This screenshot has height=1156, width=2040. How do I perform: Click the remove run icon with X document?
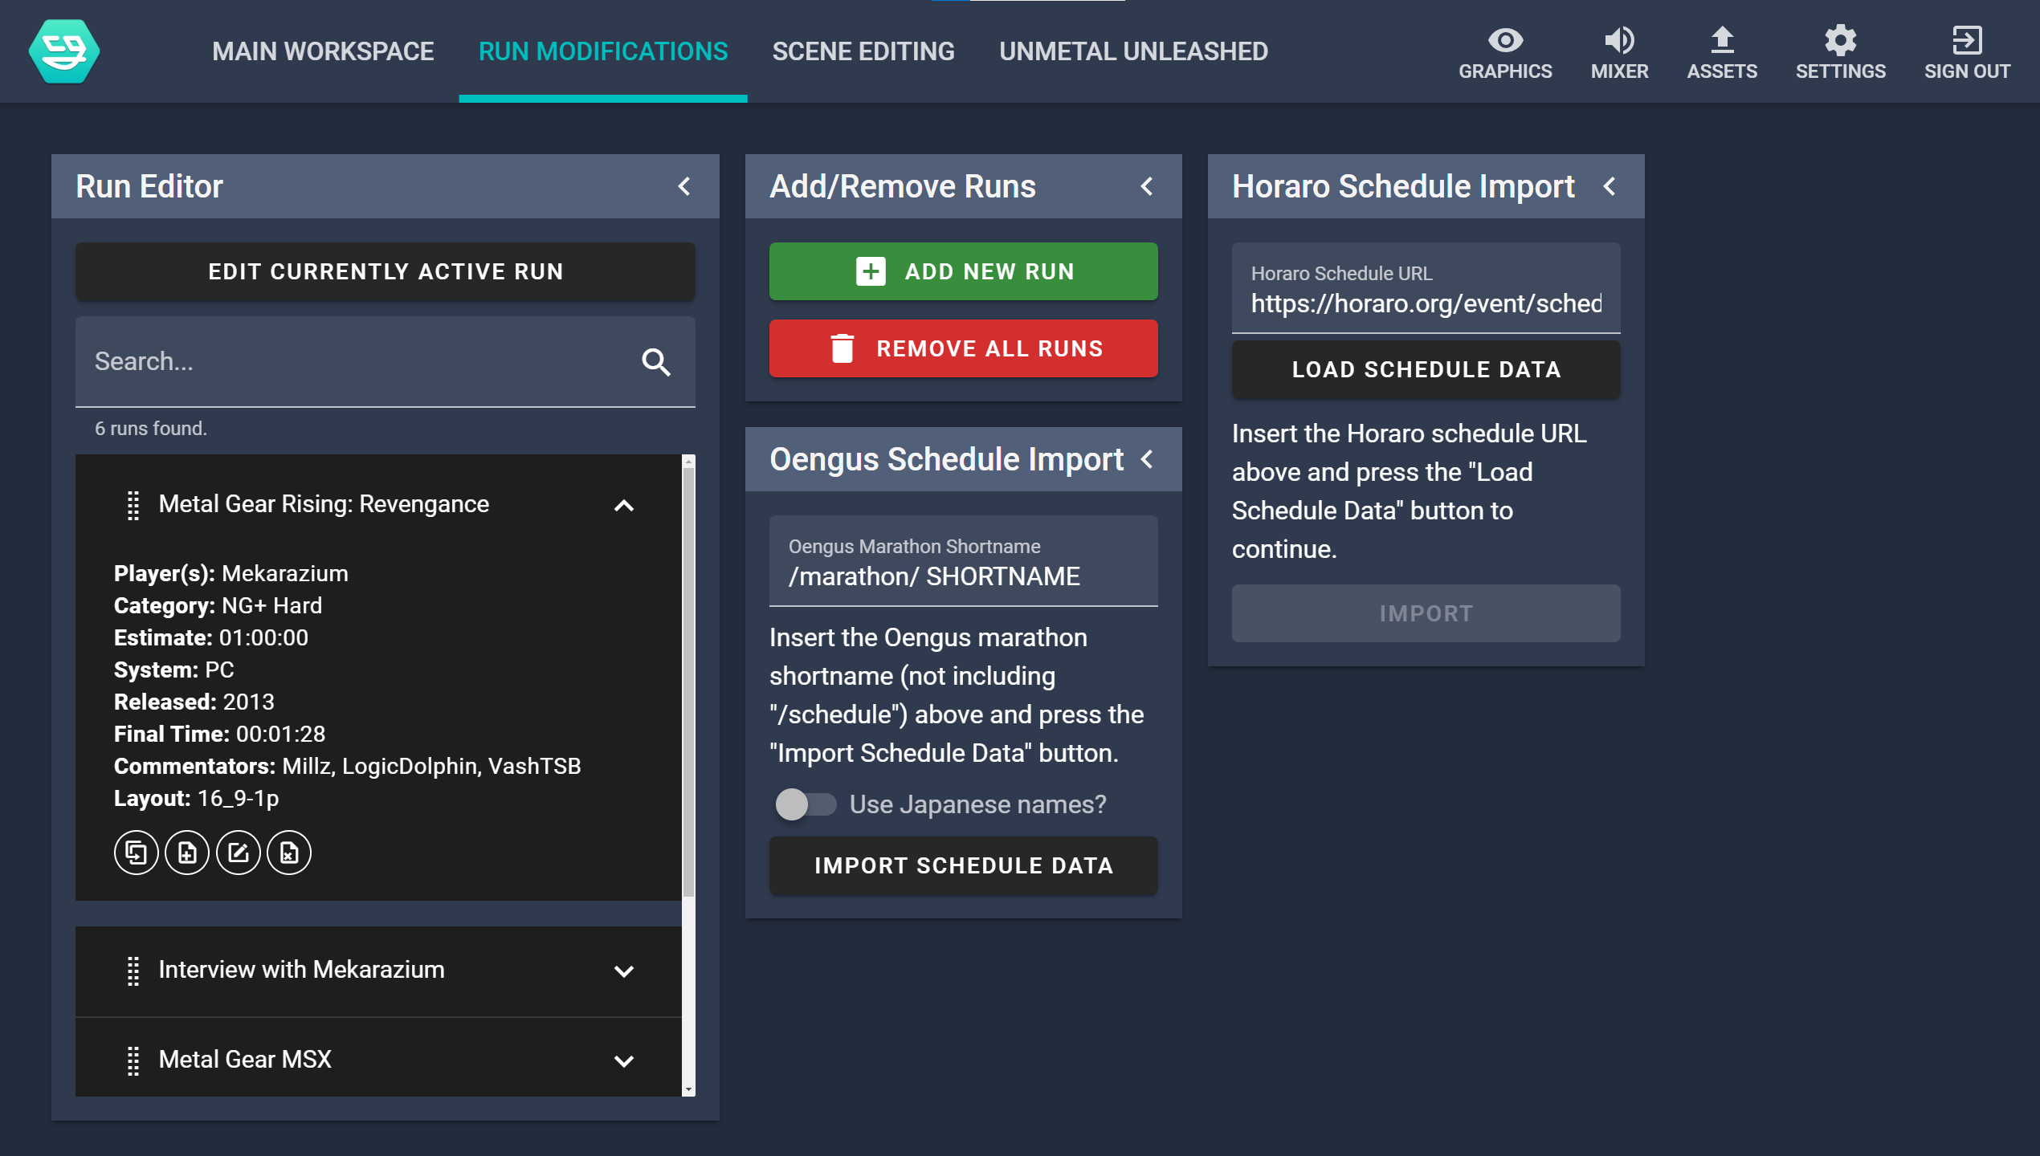tap(289, 852)
